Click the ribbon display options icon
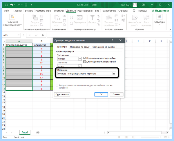Image resolution: width=174 pixels, height=141 pixels. [x=143, y=5]
